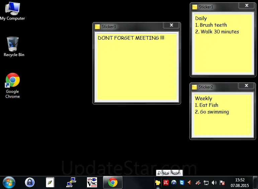Image resolution: width=258 pixels, height=189 pixels.
Task: Open Action Center flag tray icon
Action: 222,183
